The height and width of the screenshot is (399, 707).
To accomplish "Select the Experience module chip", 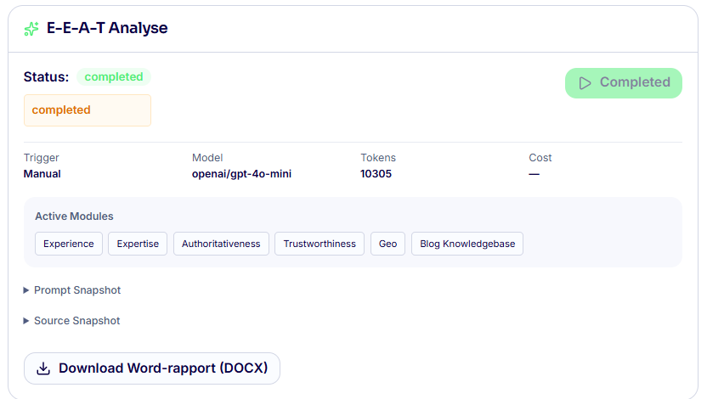I will click(69, 244).
